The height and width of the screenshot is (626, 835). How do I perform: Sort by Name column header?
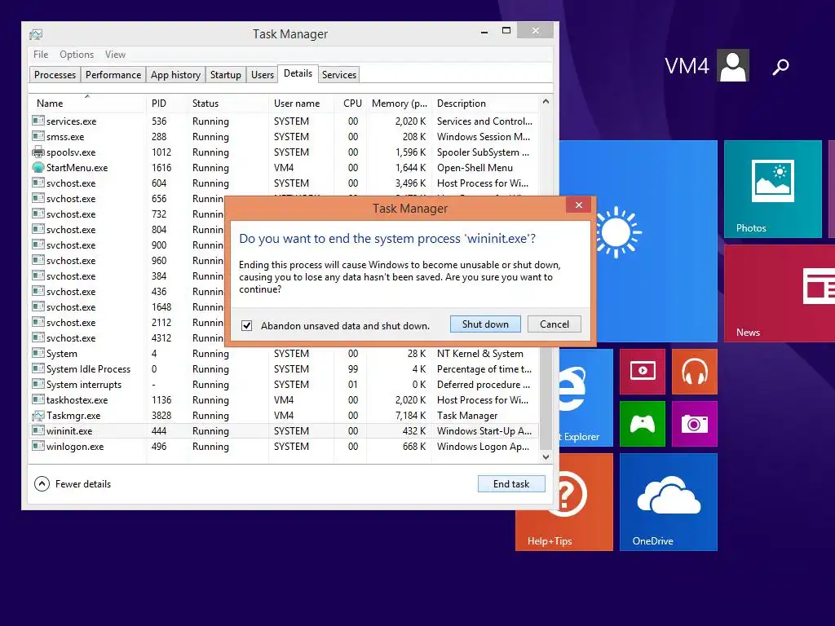[86, 104]
